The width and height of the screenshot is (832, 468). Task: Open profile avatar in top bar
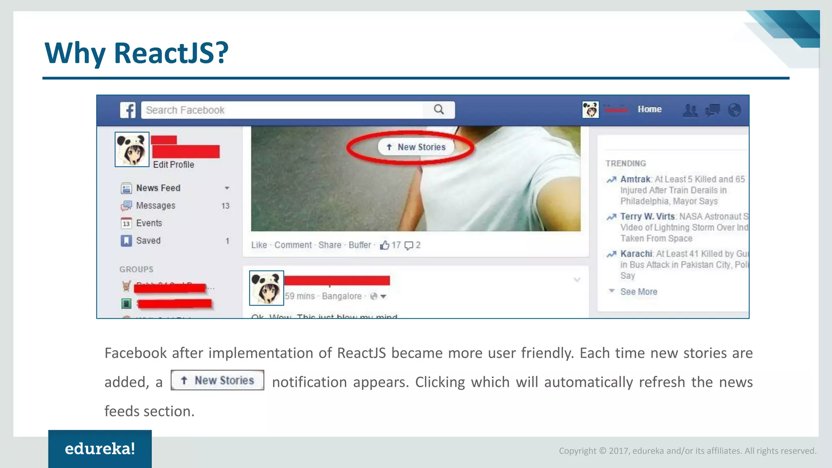pos(590,110)
